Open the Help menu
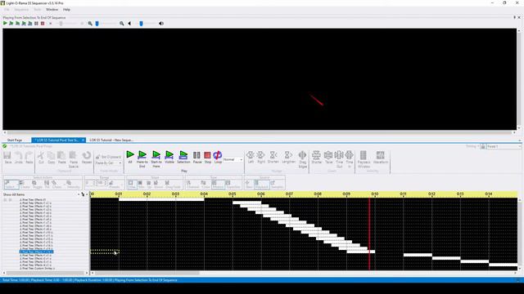The width and height of the screenshot is (524, 294). (66, 10)
